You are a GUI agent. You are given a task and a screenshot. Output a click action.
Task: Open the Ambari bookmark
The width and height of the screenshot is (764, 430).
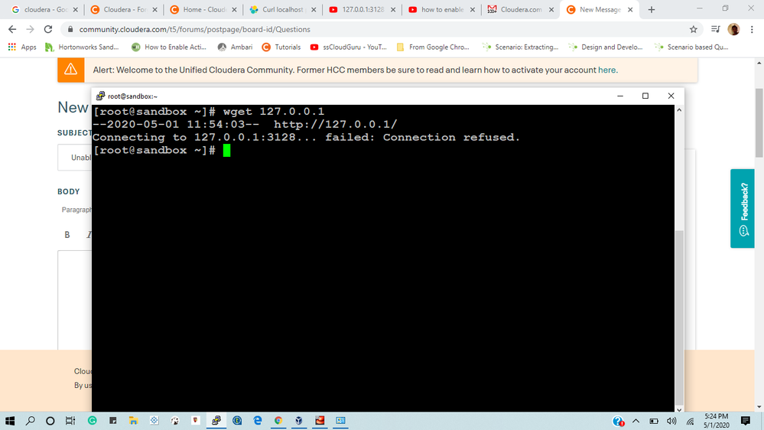[235, 47]
